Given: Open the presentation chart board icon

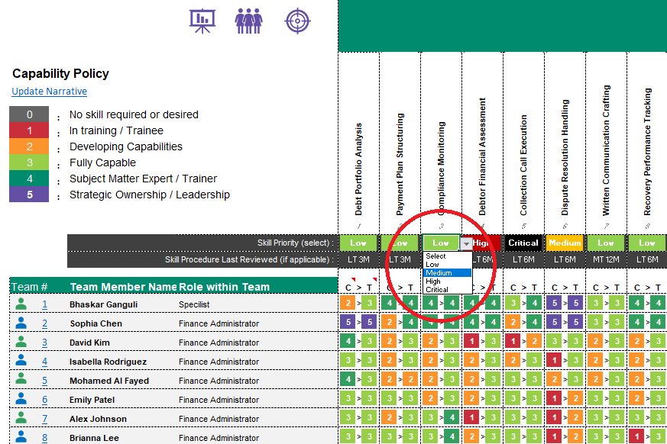Looking at the screenshot, I should click(x=202, y=21).
